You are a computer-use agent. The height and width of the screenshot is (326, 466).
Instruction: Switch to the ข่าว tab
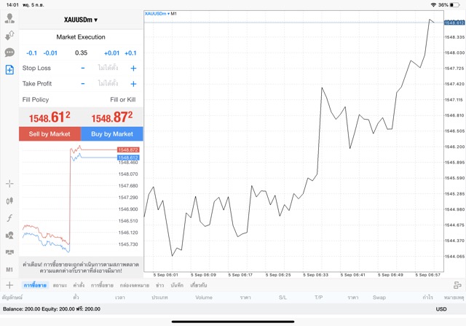point(159,284)
